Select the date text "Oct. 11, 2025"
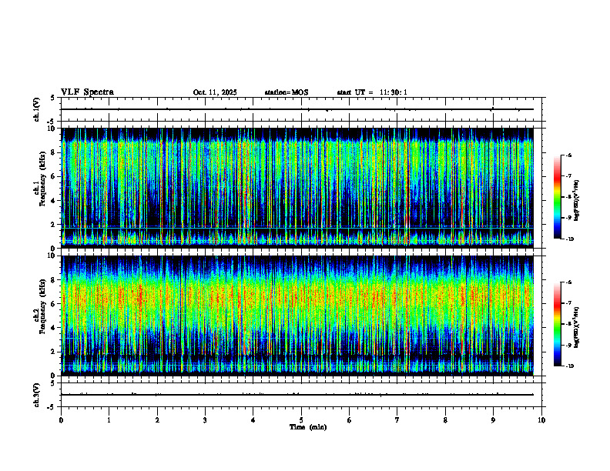This screenshot has height=471, width=610. click(215, 92)
